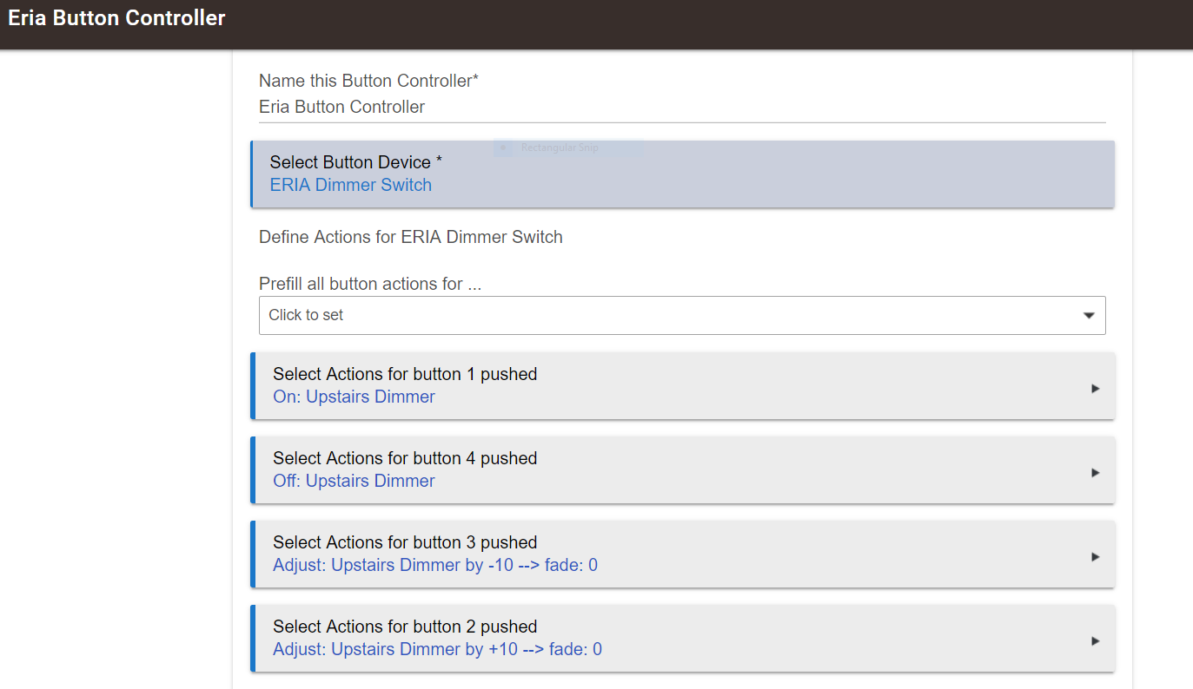Expand actions for button 3 pushed
1193x689 pixels.
coord(682,554)
